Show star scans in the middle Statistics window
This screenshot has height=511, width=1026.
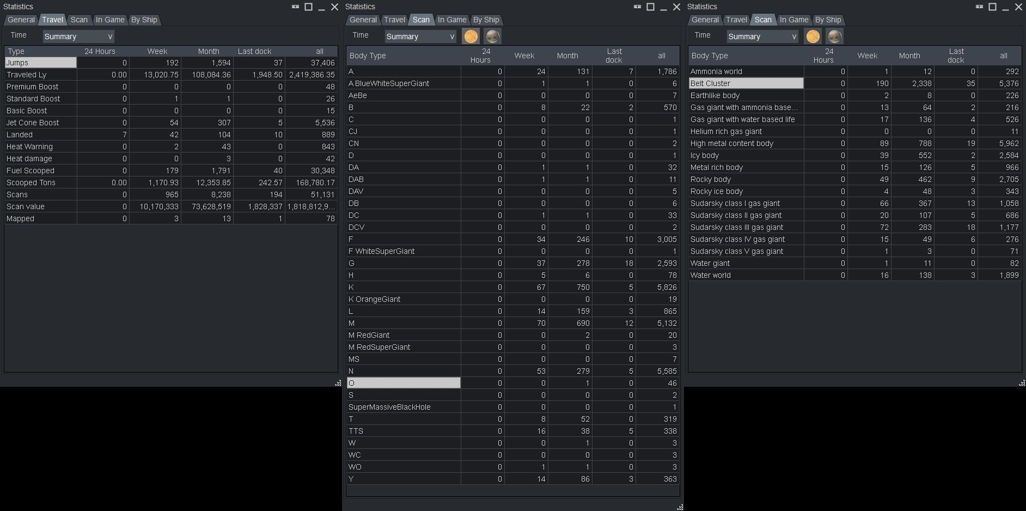(471, 36)
